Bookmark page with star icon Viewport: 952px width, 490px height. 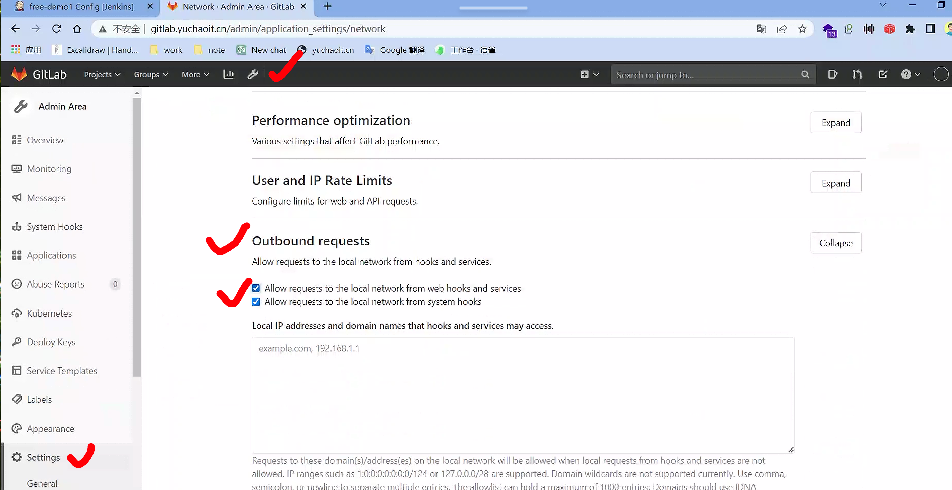pos(802,29)
